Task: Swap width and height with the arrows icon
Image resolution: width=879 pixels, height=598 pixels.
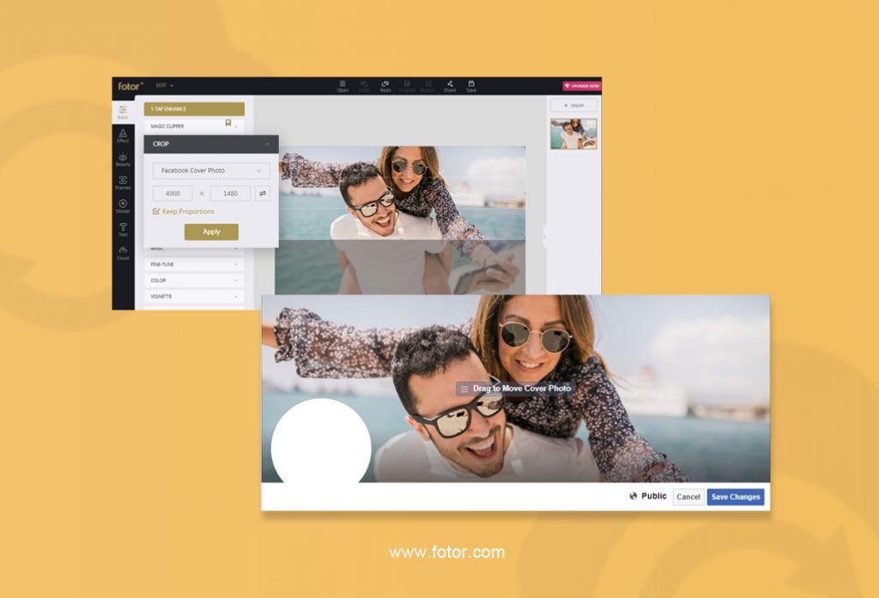Action: coord(263,193)
